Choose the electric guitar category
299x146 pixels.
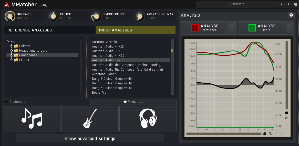pos(90,118)
